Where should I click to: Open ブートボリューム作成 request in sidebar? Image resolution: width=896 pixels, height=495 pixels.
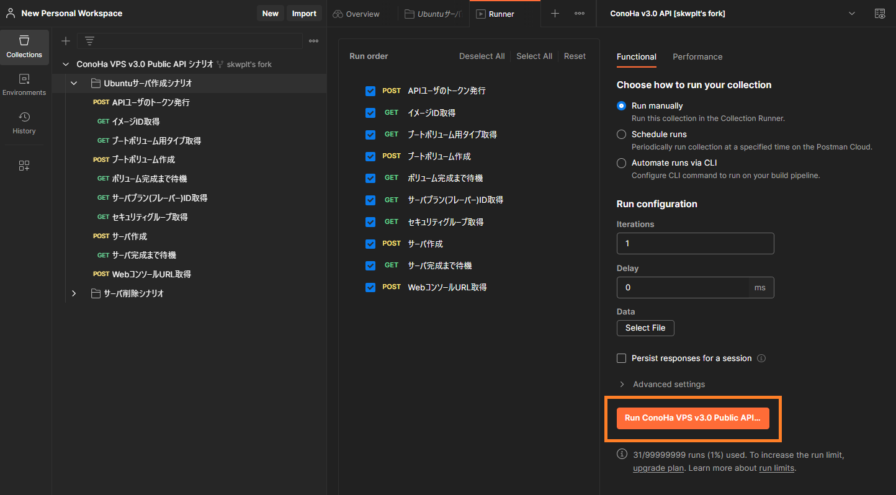[143, 159]
